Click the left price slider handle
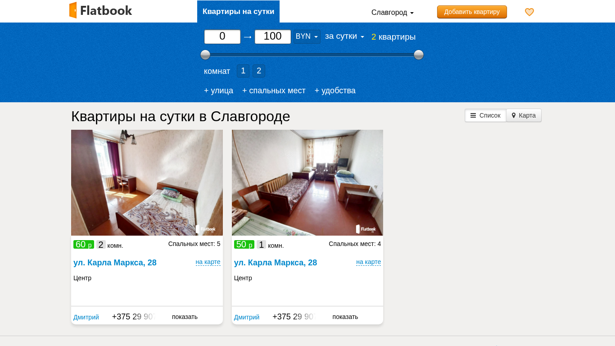The height and width of the screenshot is (346, 615). [205, 55]
